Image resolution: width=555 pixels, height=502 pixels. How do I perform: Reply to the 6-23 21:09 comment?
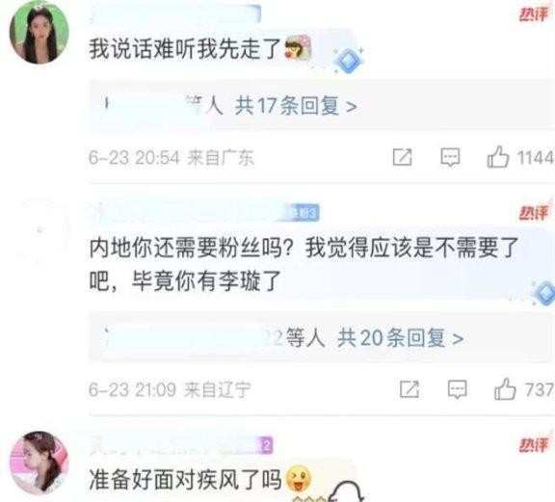click(458, 390)
